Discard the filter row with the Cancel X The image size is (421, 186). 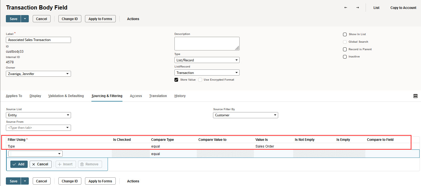tap(41, 164)
